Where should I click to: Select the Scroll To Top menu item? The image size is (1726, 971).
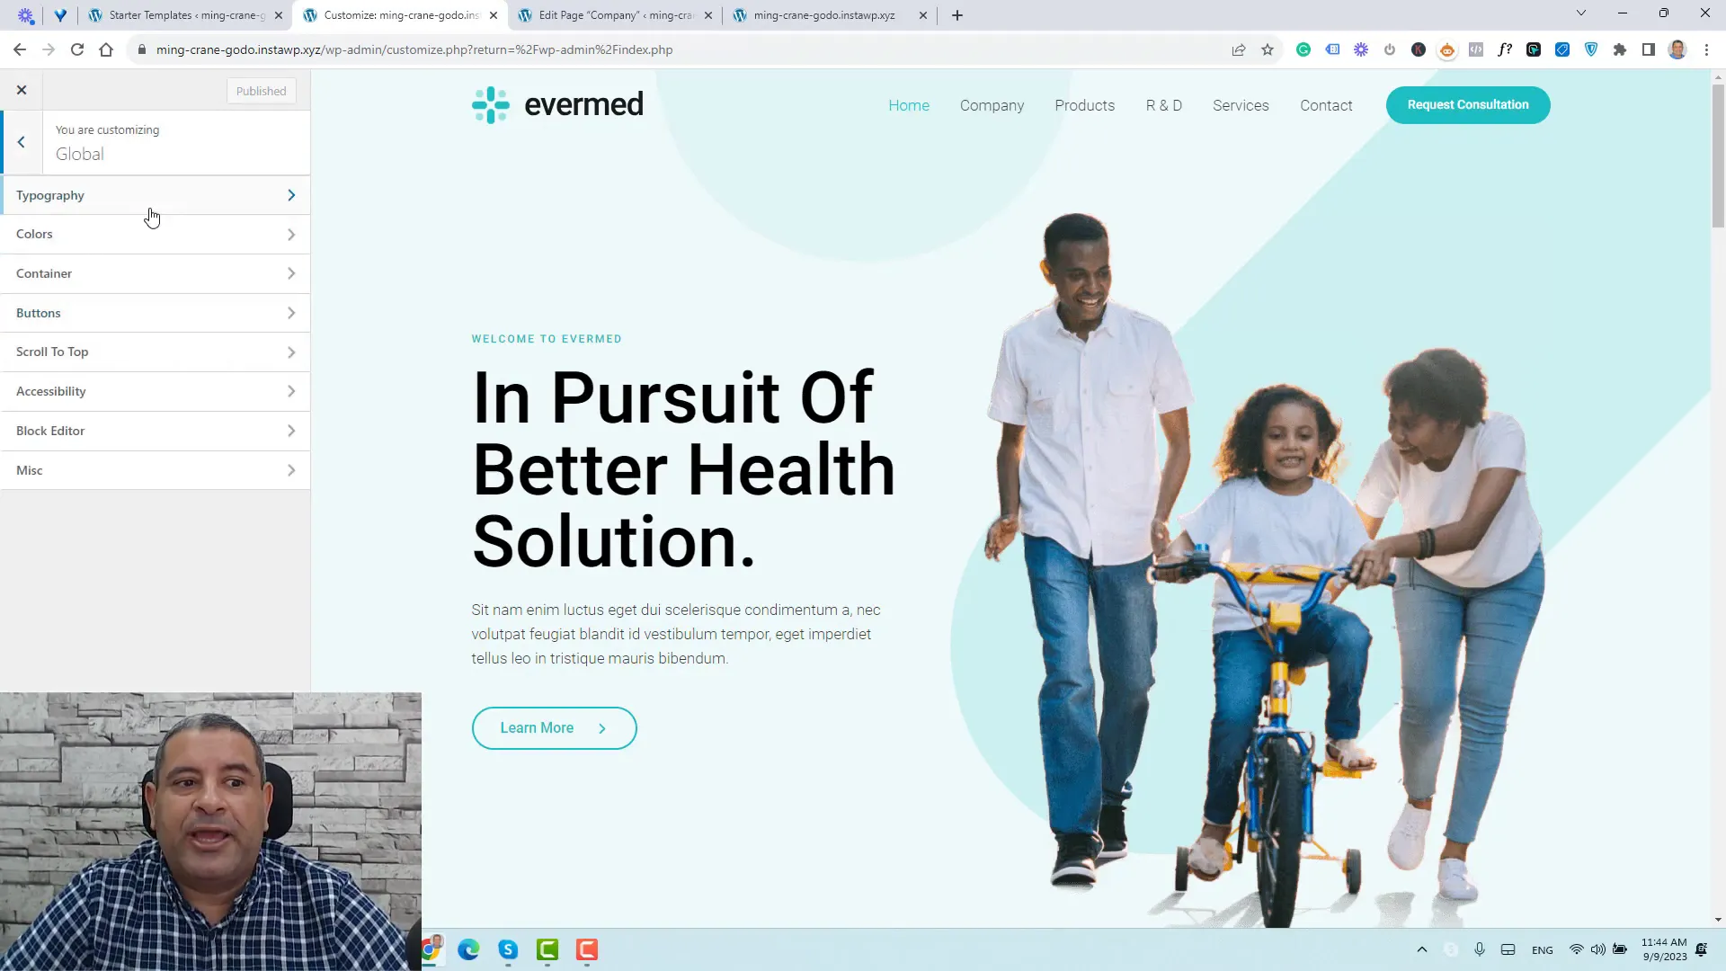[156, 351]
